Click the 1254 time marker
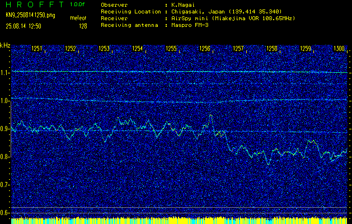The width and height of the screenshot is (352, 224). click(138, 49)
